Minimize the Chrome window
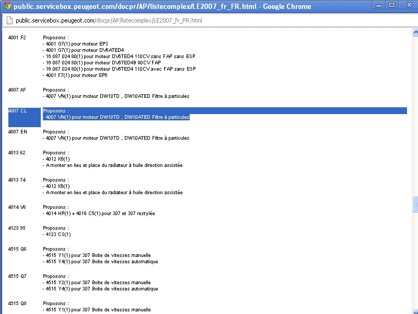418x314 pixels. (379, 5)
